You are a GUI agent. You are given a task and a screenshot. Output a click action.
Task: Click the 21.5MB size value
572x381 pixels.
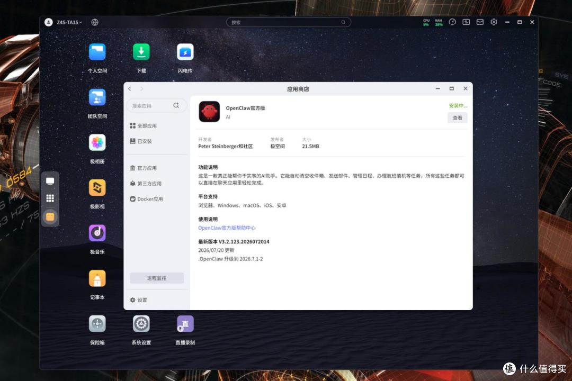coord(310,146)
